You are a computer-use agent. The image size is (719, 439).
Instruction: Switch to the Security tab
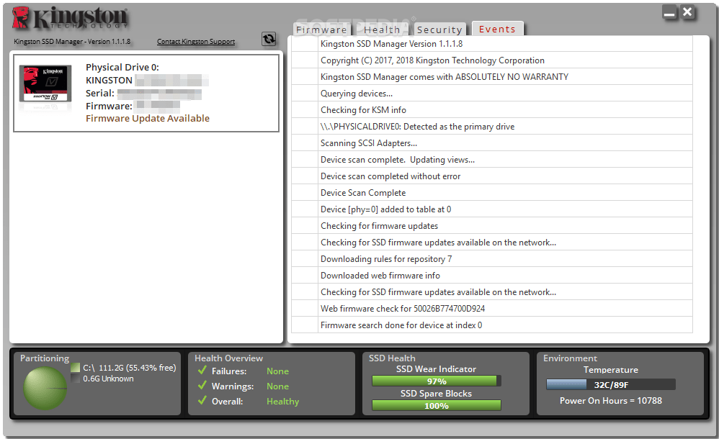pyautogui.click(x=439, y=29)
